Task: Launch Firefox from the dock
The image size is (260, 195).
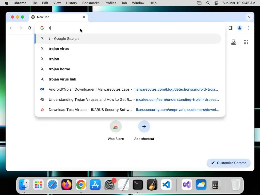Action: (67, 185)
